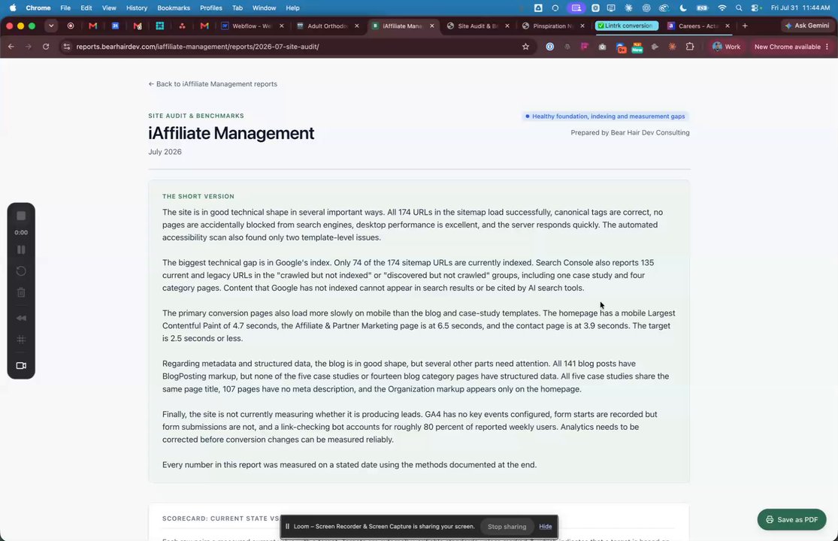Toggle the Loom camera icon
838x541 pixels.
[21, 366]
